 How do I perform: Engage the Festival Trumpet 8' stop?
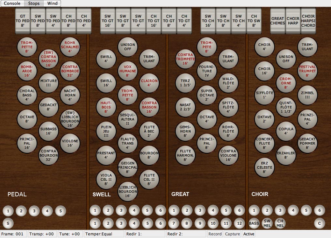(307, 71)
